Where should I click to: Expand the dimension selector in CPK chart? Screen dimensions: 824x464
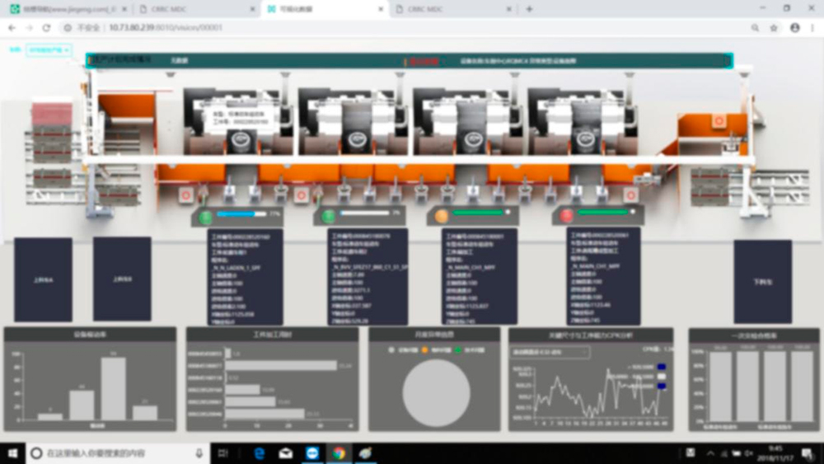pos(550,352)
